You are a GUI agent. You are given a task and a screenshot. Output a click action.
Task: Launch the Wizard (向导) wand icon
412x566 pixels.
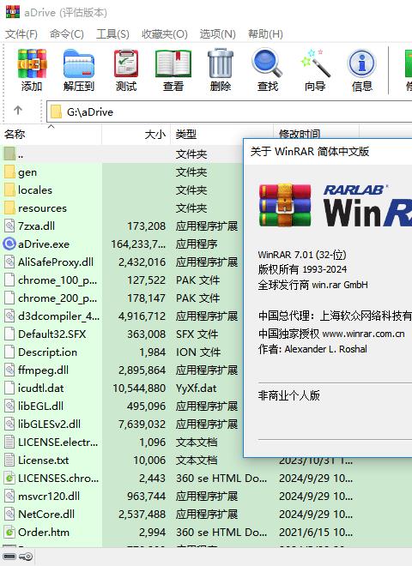pos(315,69)
